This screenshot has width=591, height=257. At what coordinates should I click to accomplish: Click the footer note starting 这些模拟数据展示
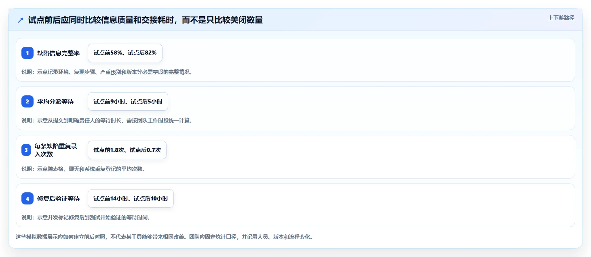tap(164, 237)
